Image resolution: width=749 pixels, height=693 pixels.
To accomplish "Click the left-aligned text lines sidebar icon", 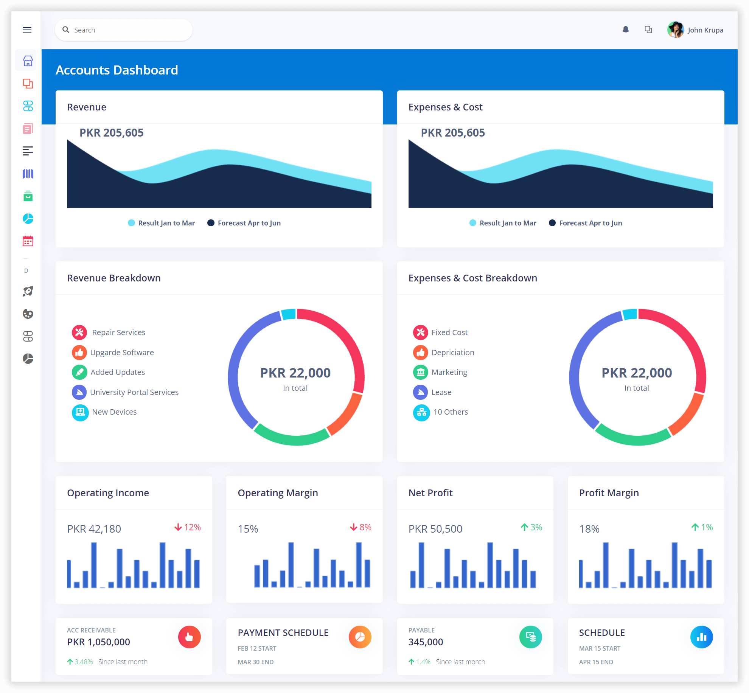I will tap(28, 151).
